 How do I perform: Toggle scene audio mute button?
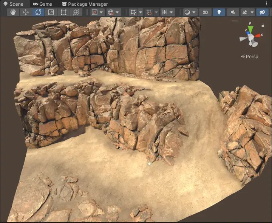[233, 12]
